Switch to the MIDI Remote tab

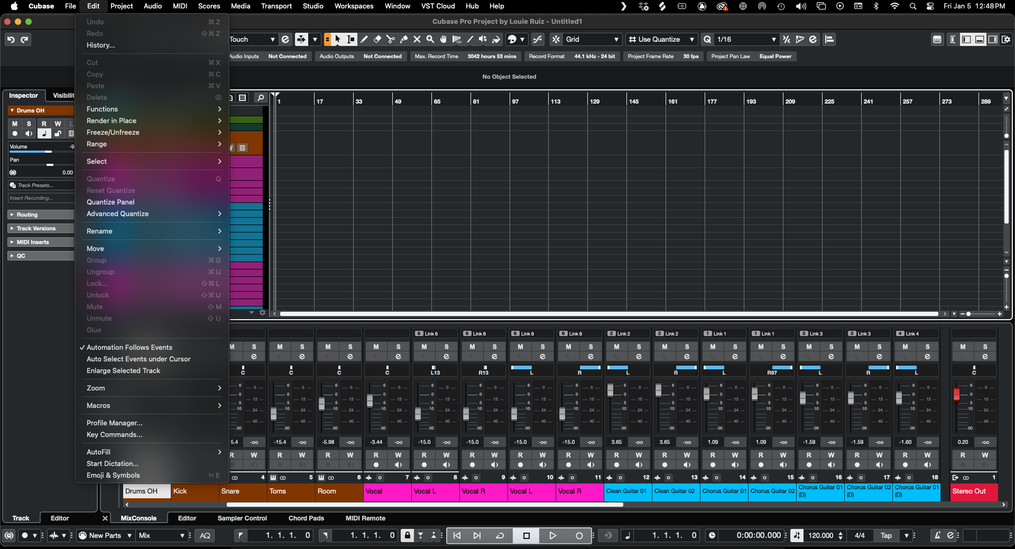point(365,518)
